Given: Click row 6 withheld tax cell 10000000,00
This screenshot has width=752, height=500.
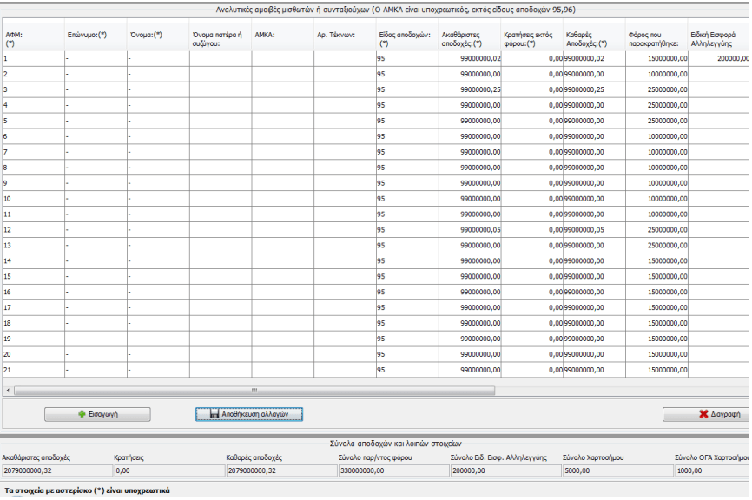Looking at the screenshot, I should tap(657, 136).
